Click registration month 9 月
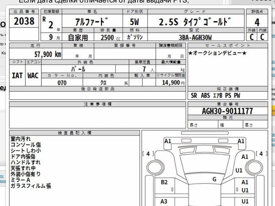The image size is (275, 206). click(54, 37)
